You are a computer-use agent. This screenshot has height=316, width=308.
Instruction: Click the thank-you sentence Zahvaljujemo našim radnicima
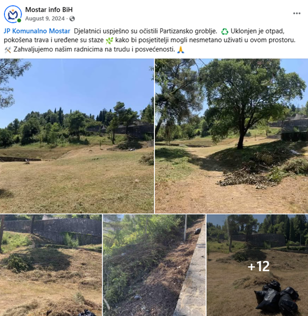click(94, 49)
